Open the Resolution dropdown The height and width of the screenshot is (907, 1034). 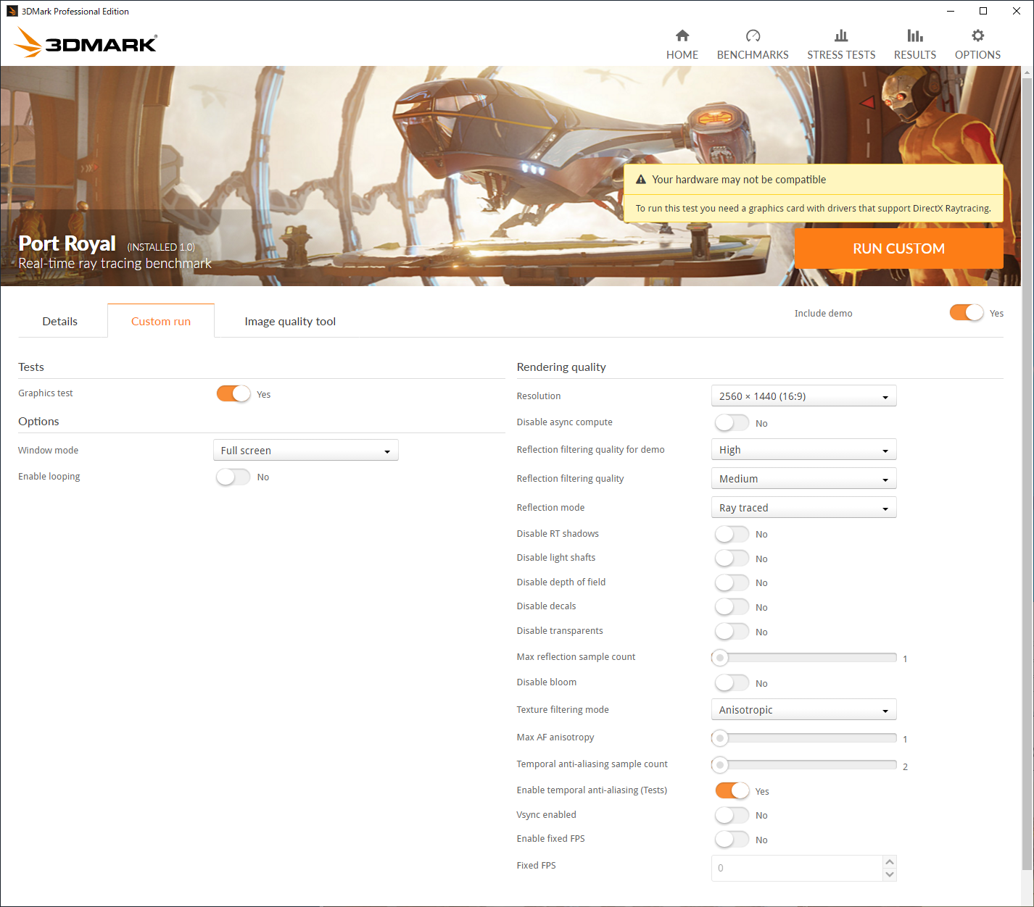pyautogui.click(x=803, y=396)
